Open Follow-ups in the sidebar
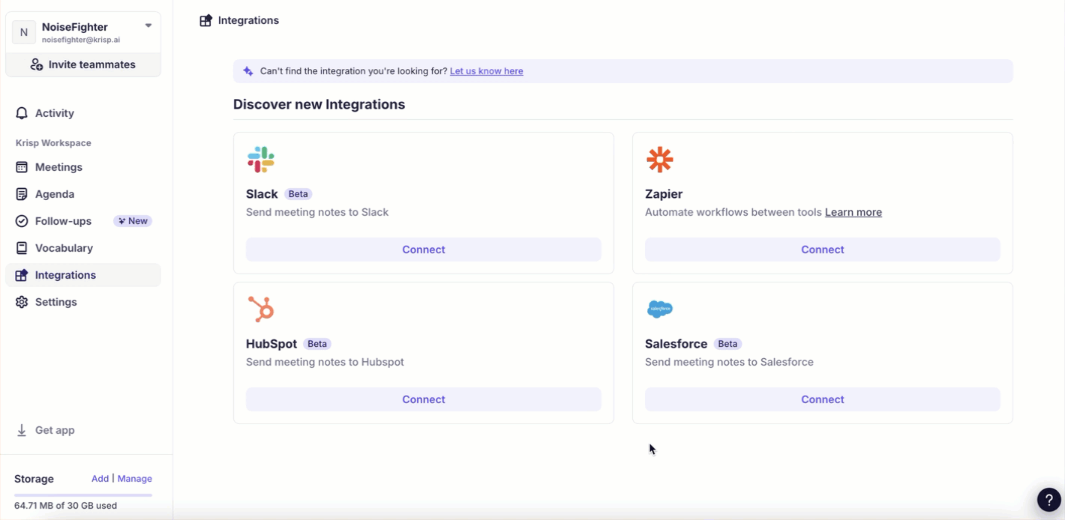 [63, 221]
